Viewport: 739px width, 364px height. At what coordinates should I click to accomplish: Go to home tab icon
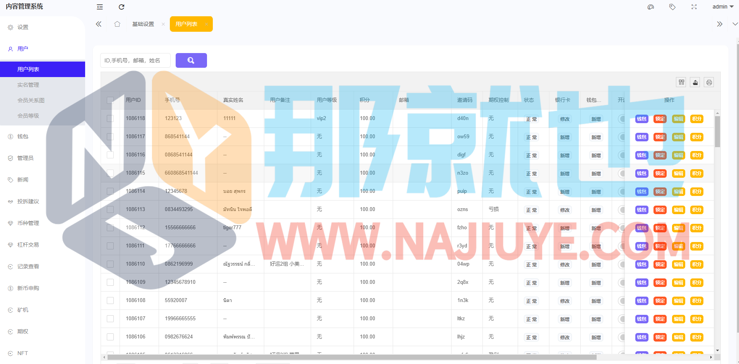pos(117,24)
